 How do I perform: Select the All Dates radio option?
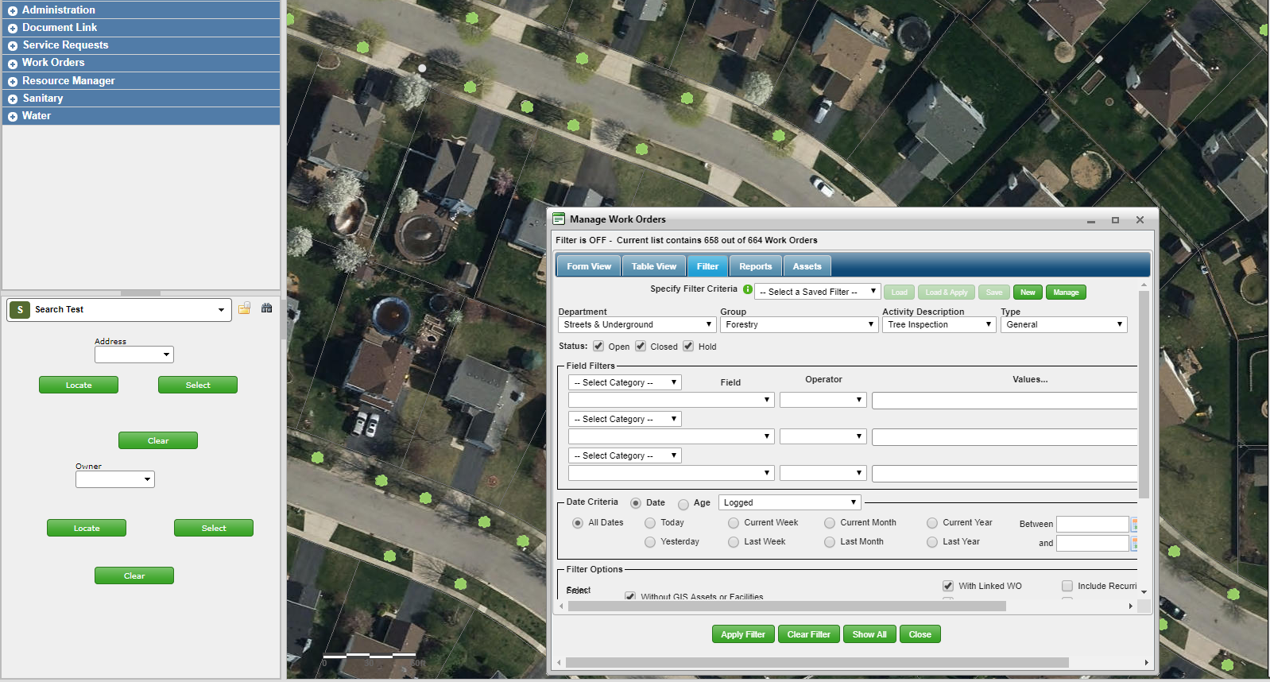(x=578, y=523)
